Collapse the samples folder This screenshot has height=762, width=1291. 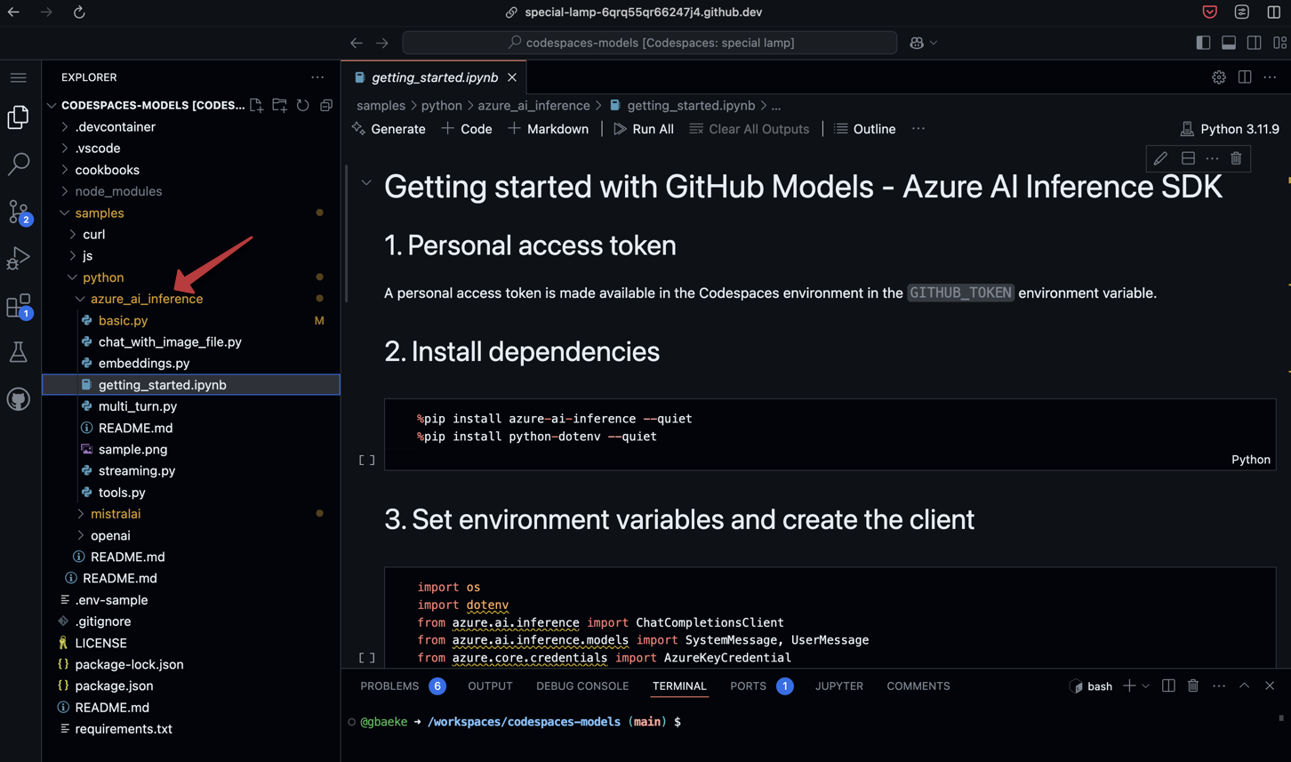[x=100, y=213]
